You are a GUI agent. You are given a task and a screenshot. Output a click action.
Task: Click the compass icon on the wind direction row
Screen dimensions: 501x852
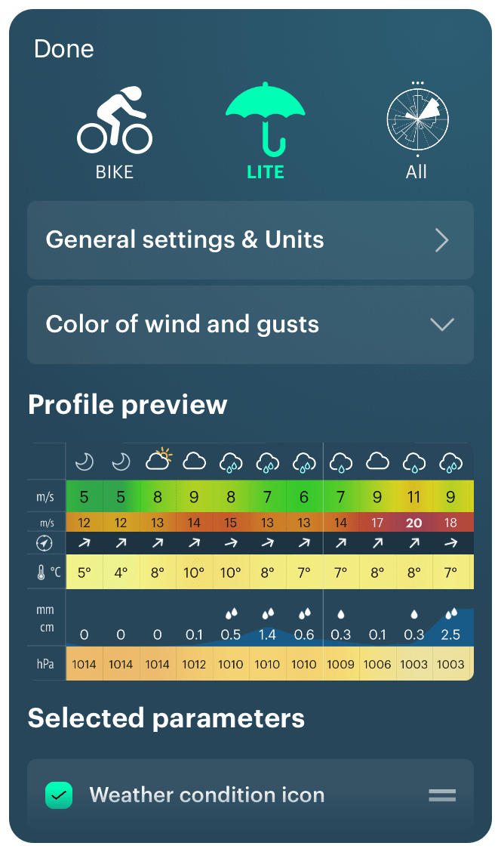(x=45, y=542)
